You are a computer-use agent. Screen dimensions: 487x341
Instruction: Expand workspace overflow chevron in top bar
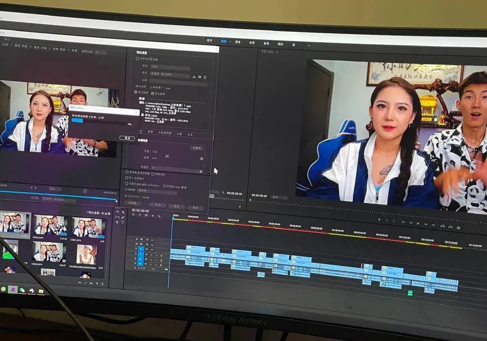pos(309,46)
